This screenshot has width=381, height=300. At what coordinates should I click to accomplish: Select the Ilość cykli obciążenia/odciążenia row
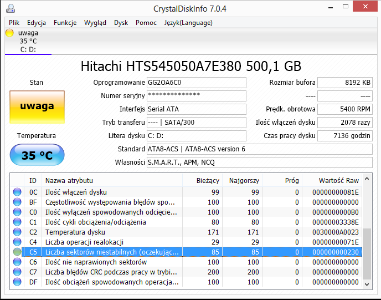pos(186,222)
